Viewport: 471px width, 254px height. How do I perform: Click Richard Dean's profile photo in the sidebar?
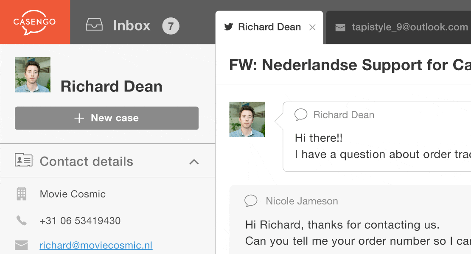tap(33, 75)
